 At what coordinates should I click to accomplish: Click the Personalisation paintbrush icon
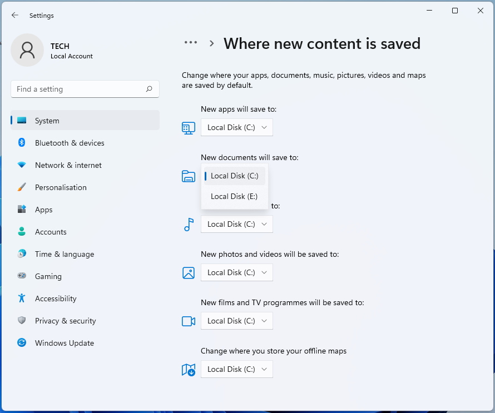tap(22, 187)
